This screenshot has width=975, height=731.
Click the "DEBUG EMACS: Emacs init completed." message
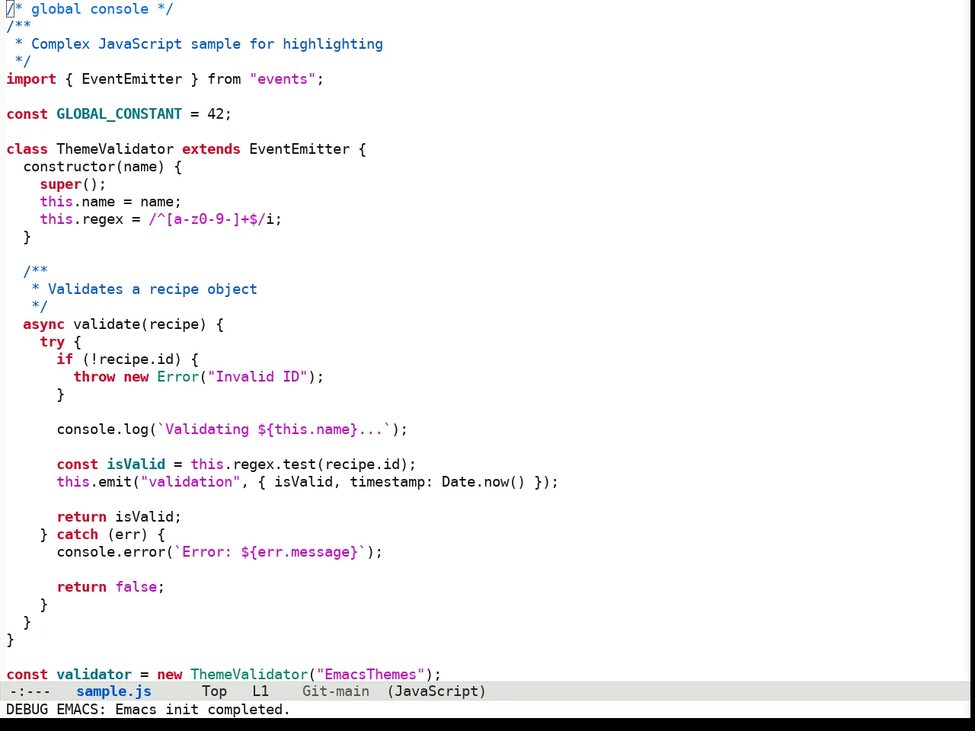pos(149,710)
